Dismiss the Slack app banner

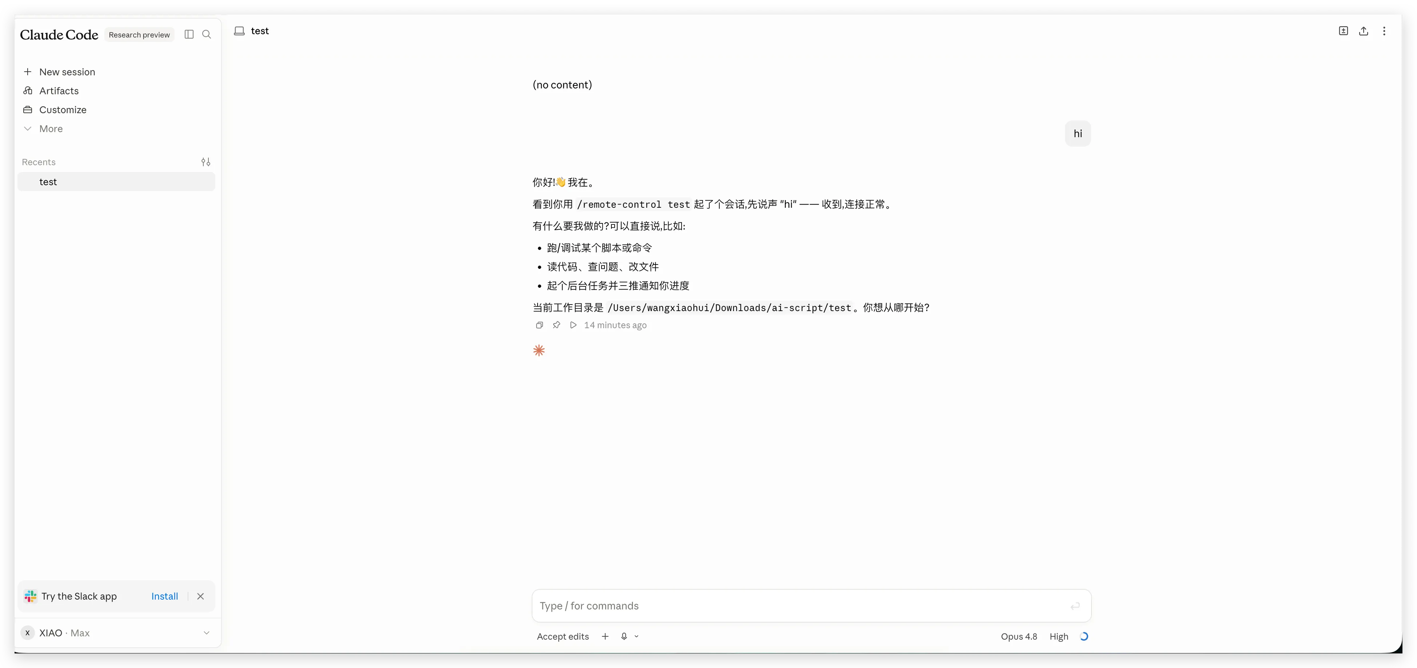pos(201,596)
